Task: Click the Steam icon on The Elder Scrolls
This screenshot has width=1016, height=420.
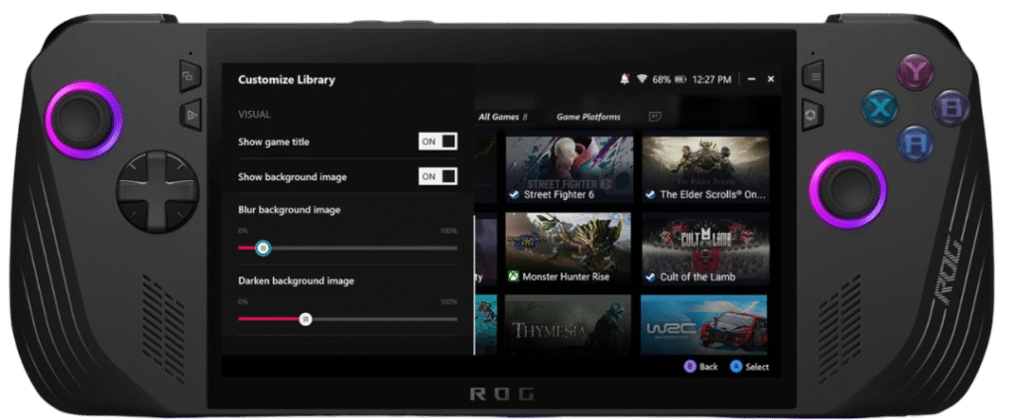Action: [x=651, y=194]
